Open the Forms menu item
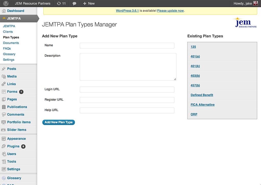 [12, 91]
